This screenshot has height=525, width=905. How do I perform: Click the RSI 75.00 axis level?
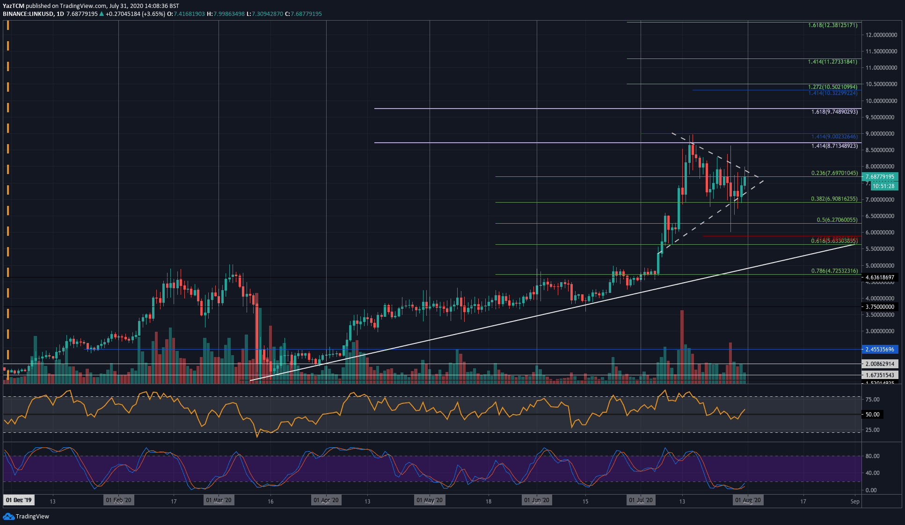tap(873, 400)
